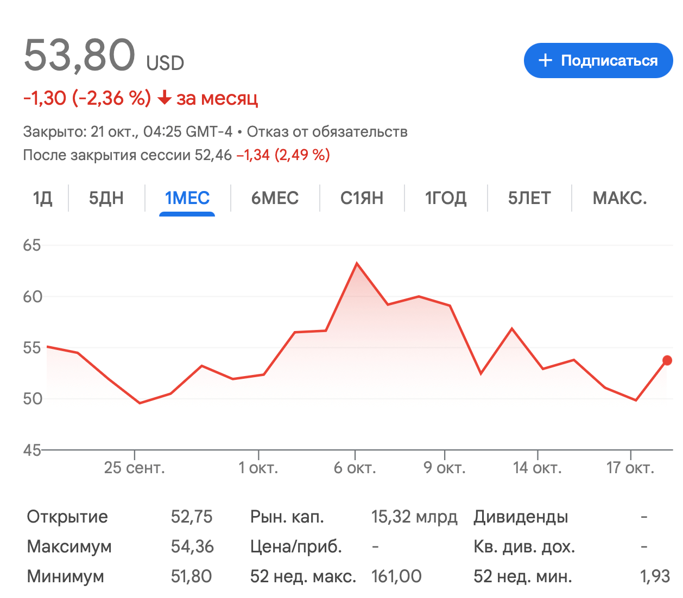Click the chart peak near 6 окт.
Screen dimensions: 683x598
click(357, 264)
